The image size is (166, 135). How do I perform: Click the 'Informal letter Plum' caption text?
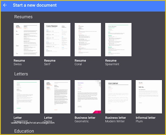click(146, 120)
